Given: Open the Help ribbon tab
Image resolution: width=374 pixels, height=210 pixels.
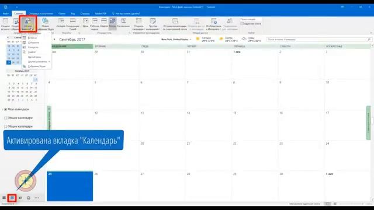Looking at the screenshot, I should [x=85, y=13].
